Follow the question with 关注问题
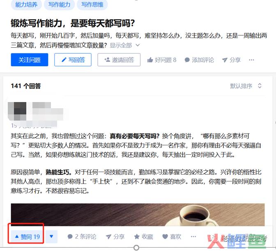The image size is (276, 251). pyautogui.click(x=30, y=60)
